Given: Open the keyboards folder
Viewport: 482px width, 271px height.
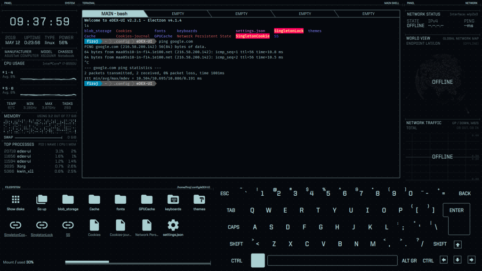Looking at the screenshot, I should (173, 199).
